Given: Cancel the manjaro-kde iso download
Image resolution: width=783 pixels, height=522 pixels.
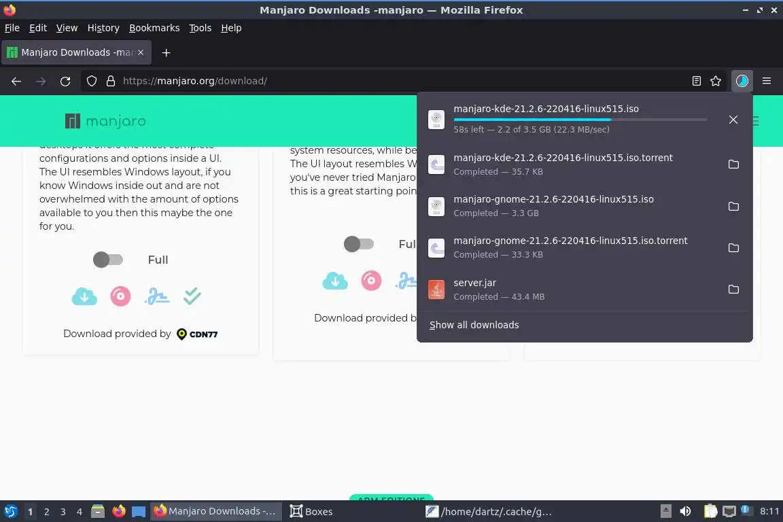Looking at the screenshot, I should pyautogui.click(x=733, y=120).
